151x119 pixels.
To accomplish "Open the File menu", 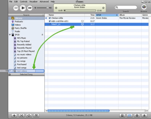I will pyautogui.click(x=11, y=2).
